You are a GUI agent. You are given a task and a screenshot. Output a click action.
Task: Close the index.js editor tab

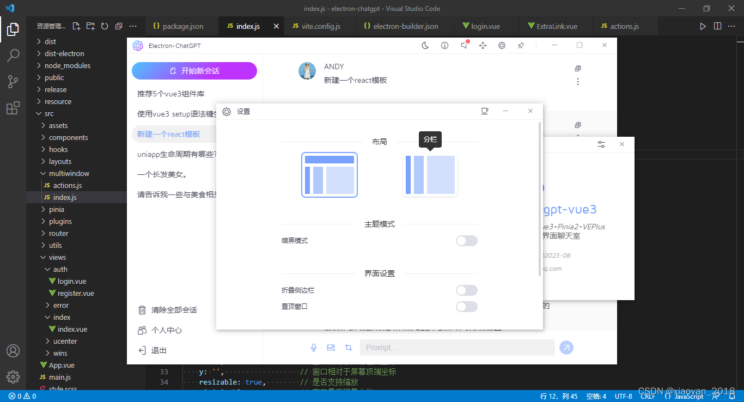276,26
